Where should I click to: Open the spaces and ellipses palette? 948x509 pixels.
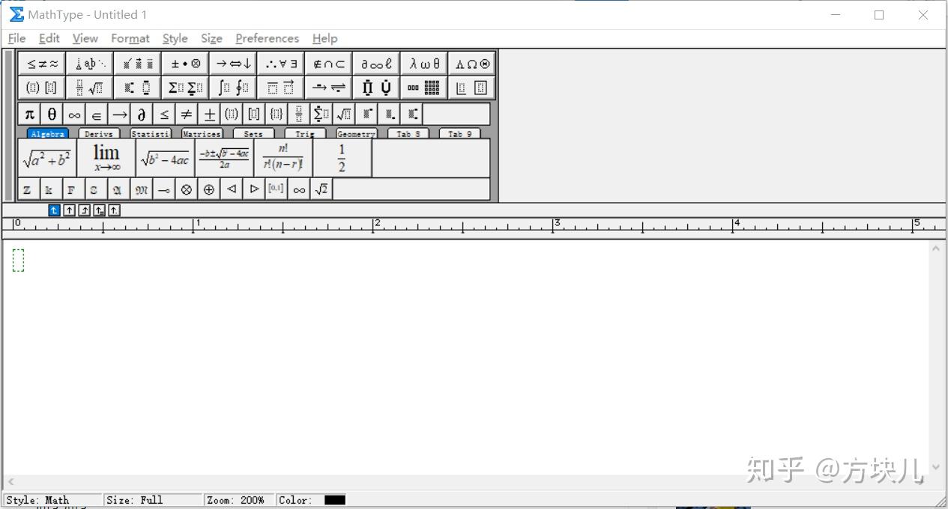(x=90, y=64)
